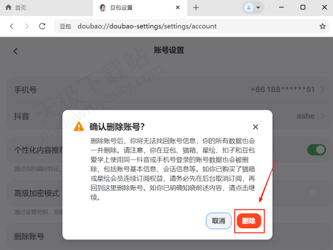
Task: Expand the phone number chevron next to +86 188
Action: click(322, 90)
